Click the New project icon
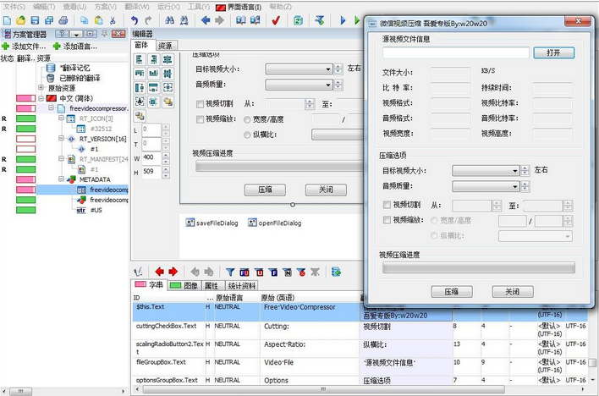This screenshot has width=599, height=396. coord(7,20)
